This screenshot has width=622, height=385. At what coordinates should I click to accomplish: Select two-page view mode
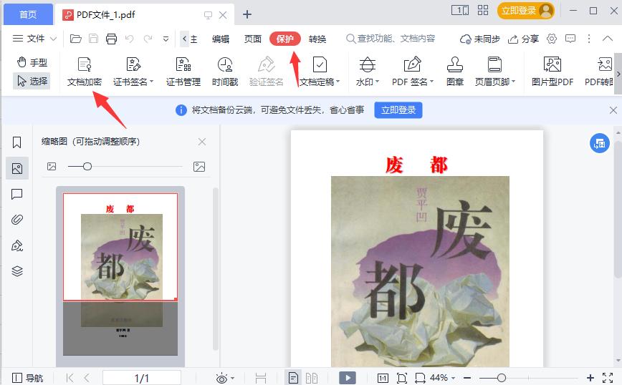tap(312, 378)
